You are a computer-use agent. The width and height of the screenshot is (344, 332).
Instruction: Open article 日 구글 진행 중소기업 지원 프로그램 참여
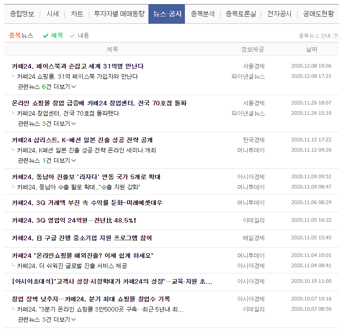pos(82,238)
